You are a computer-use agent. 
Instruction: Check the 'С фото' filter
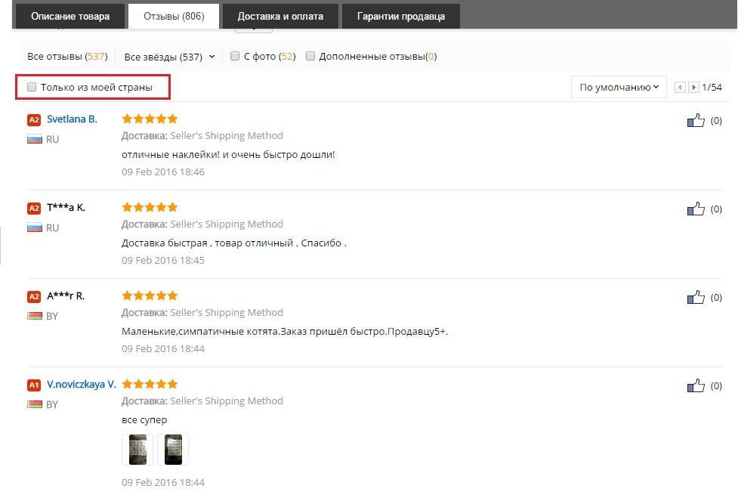pos(235,56)
